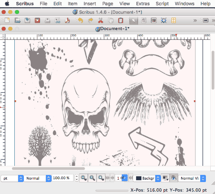215x194 pixels.
Task: Open the Normal Vision dropdown
Action: pyautogui.click(x=192, y=178)
